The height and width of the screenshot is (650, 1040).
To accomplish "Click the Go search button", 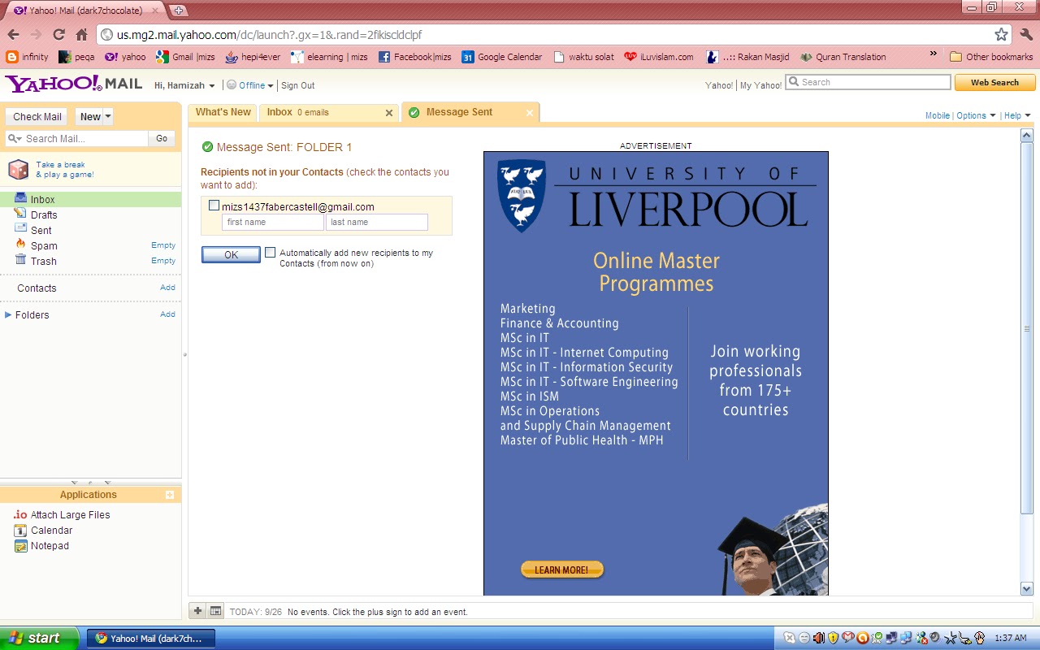I will point(162,139).
